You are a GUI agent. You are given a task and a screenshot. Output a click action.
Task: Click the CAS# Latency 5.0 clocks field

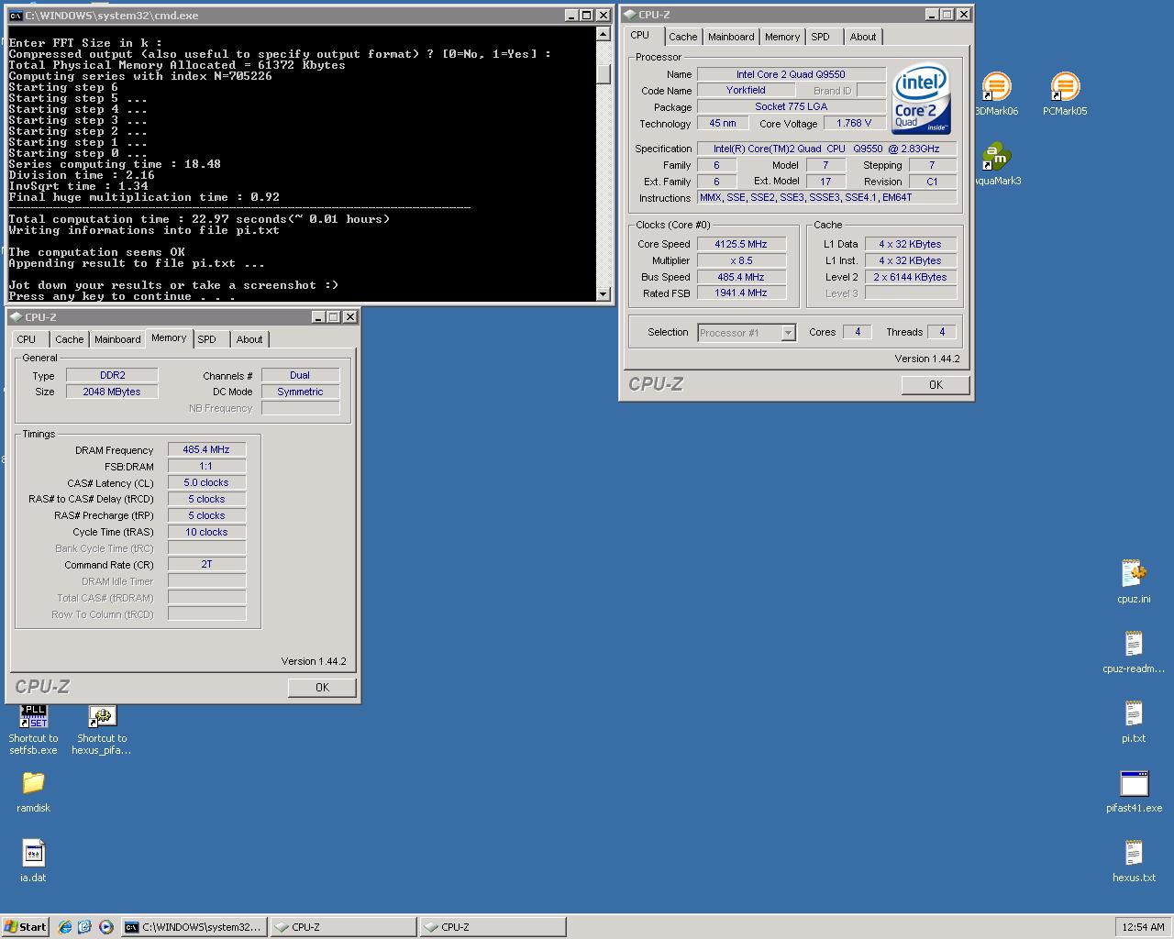pyautogui.click(x=206, y=482)
